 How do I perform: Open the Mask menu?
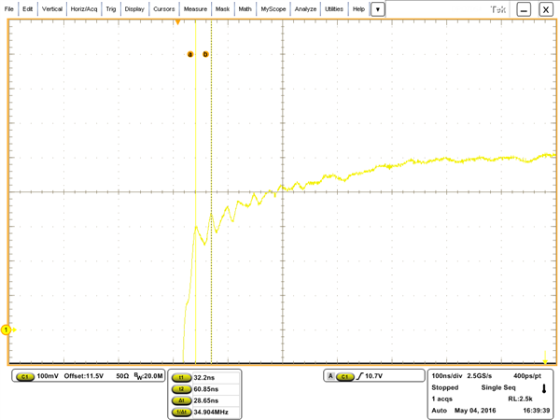[x=222, y=9]
